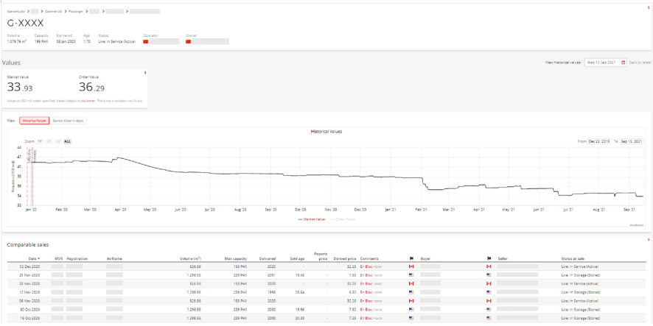Click the seller flag in the 06 Nov 2020 row
This screenshot has height=326, width=653.
pos(489,301)
